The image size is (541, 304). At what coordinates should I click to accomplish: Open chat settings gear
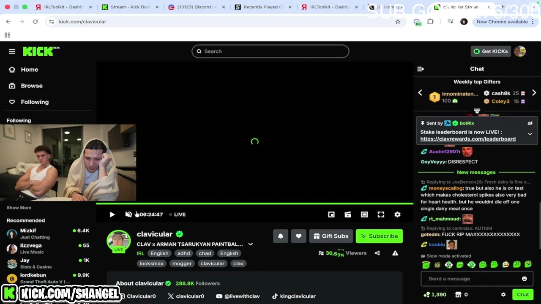click(503, 295)
